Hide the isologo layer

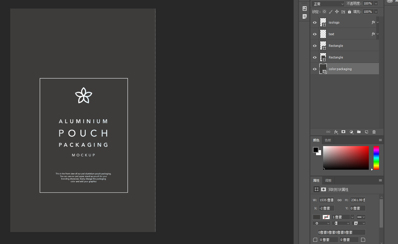315,22
